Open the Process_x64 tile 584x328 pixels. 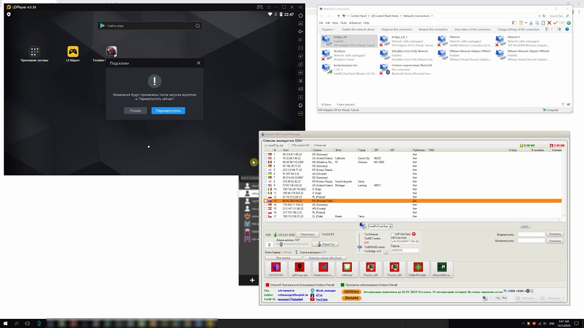click(394, 269)
